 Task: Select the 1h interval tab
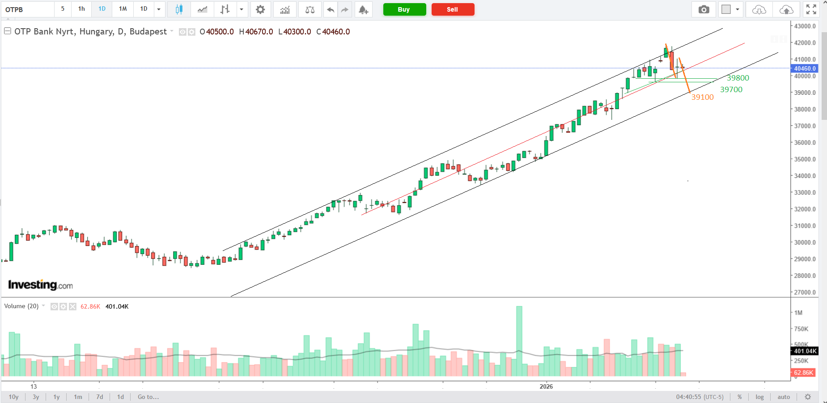[81, 9]
